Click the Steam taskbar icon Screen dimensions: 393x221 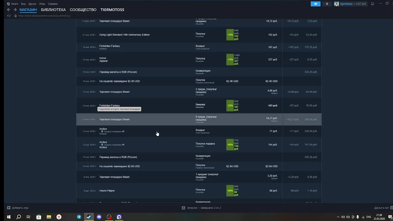pyautogui.click(x=89, y=217)
